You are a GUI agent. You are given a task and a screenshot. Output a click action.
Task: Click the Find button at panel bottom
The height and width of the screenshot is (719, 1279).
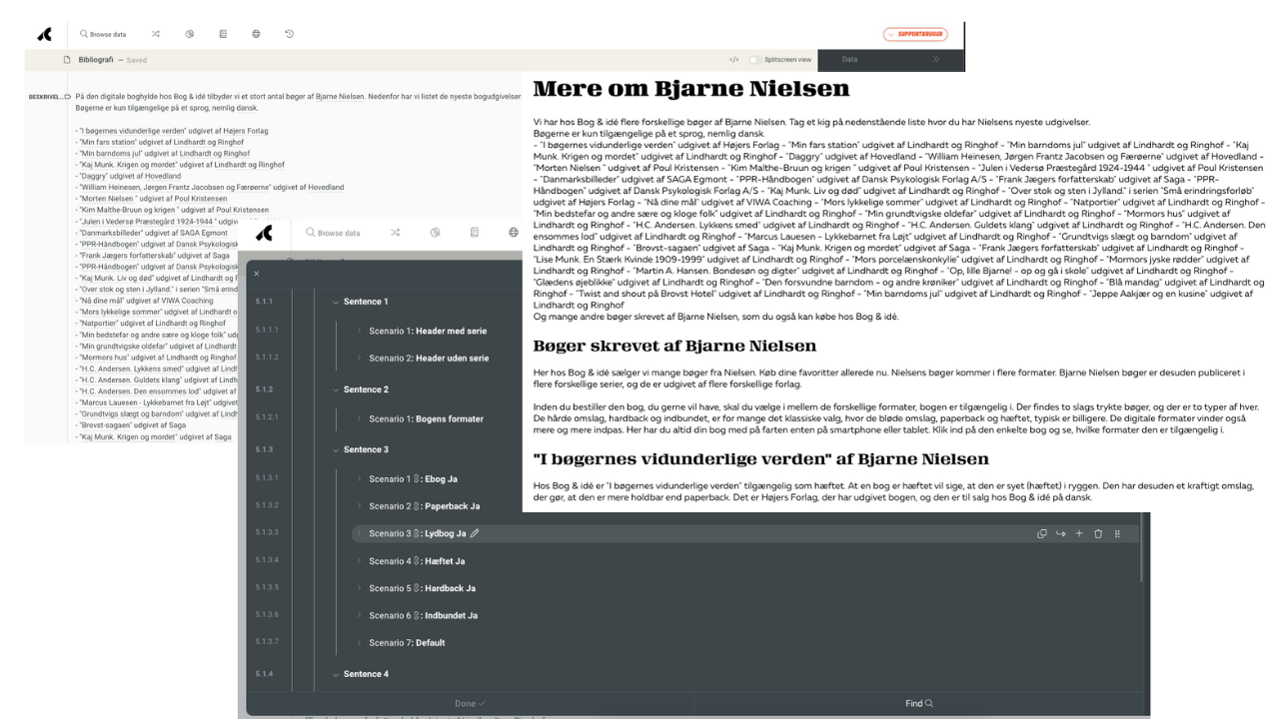[x=919, y=703]
